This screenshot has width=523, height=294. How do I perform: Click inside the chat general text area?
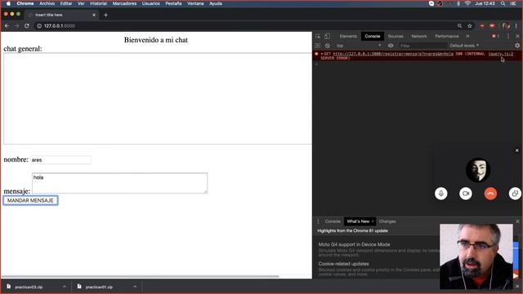158,99
